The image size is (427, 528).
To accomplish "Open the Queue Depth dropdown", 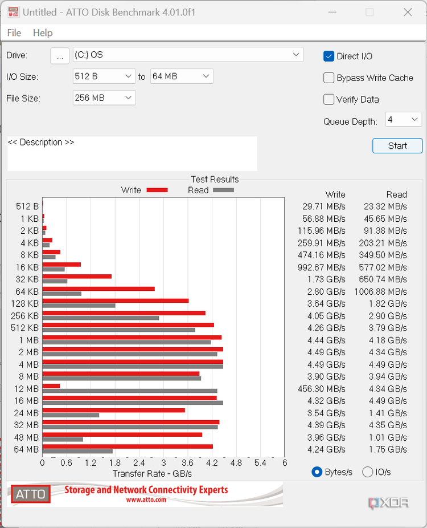I will click(x=404, y=120).
